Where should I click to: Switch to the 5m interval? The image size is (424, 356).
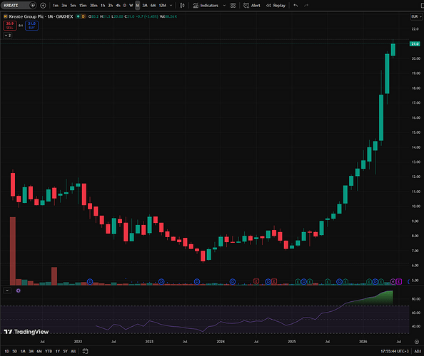point(73,6)
